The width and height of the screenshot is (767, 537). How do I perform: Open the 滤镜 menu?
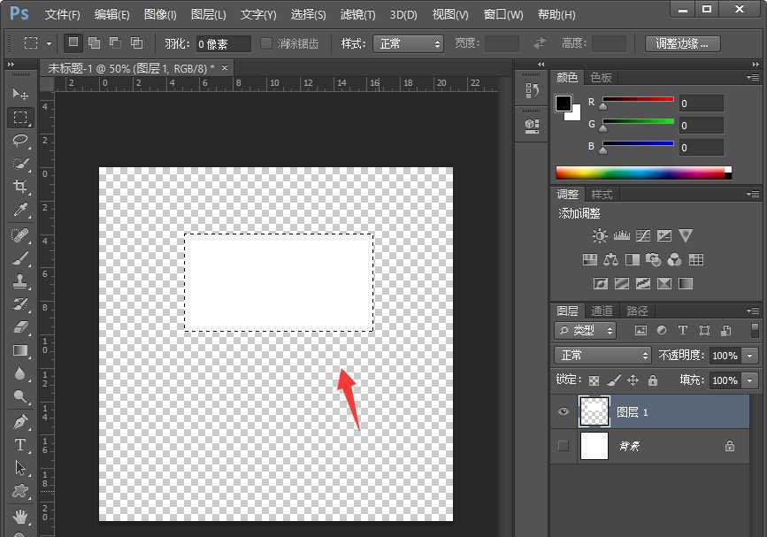click(356, 15)
